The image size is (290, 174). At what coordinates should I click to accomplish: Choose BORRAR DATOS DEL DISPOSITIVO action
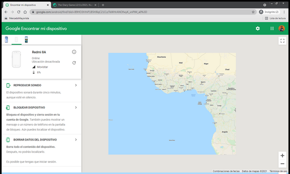tap(35, 140)
